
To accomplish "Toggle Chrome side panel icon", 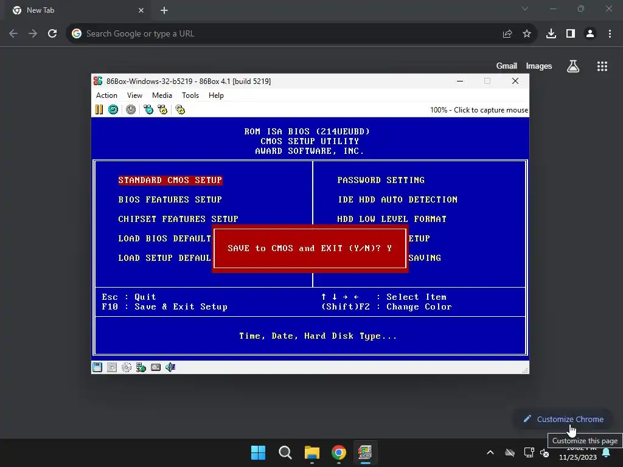I will 571,34.
